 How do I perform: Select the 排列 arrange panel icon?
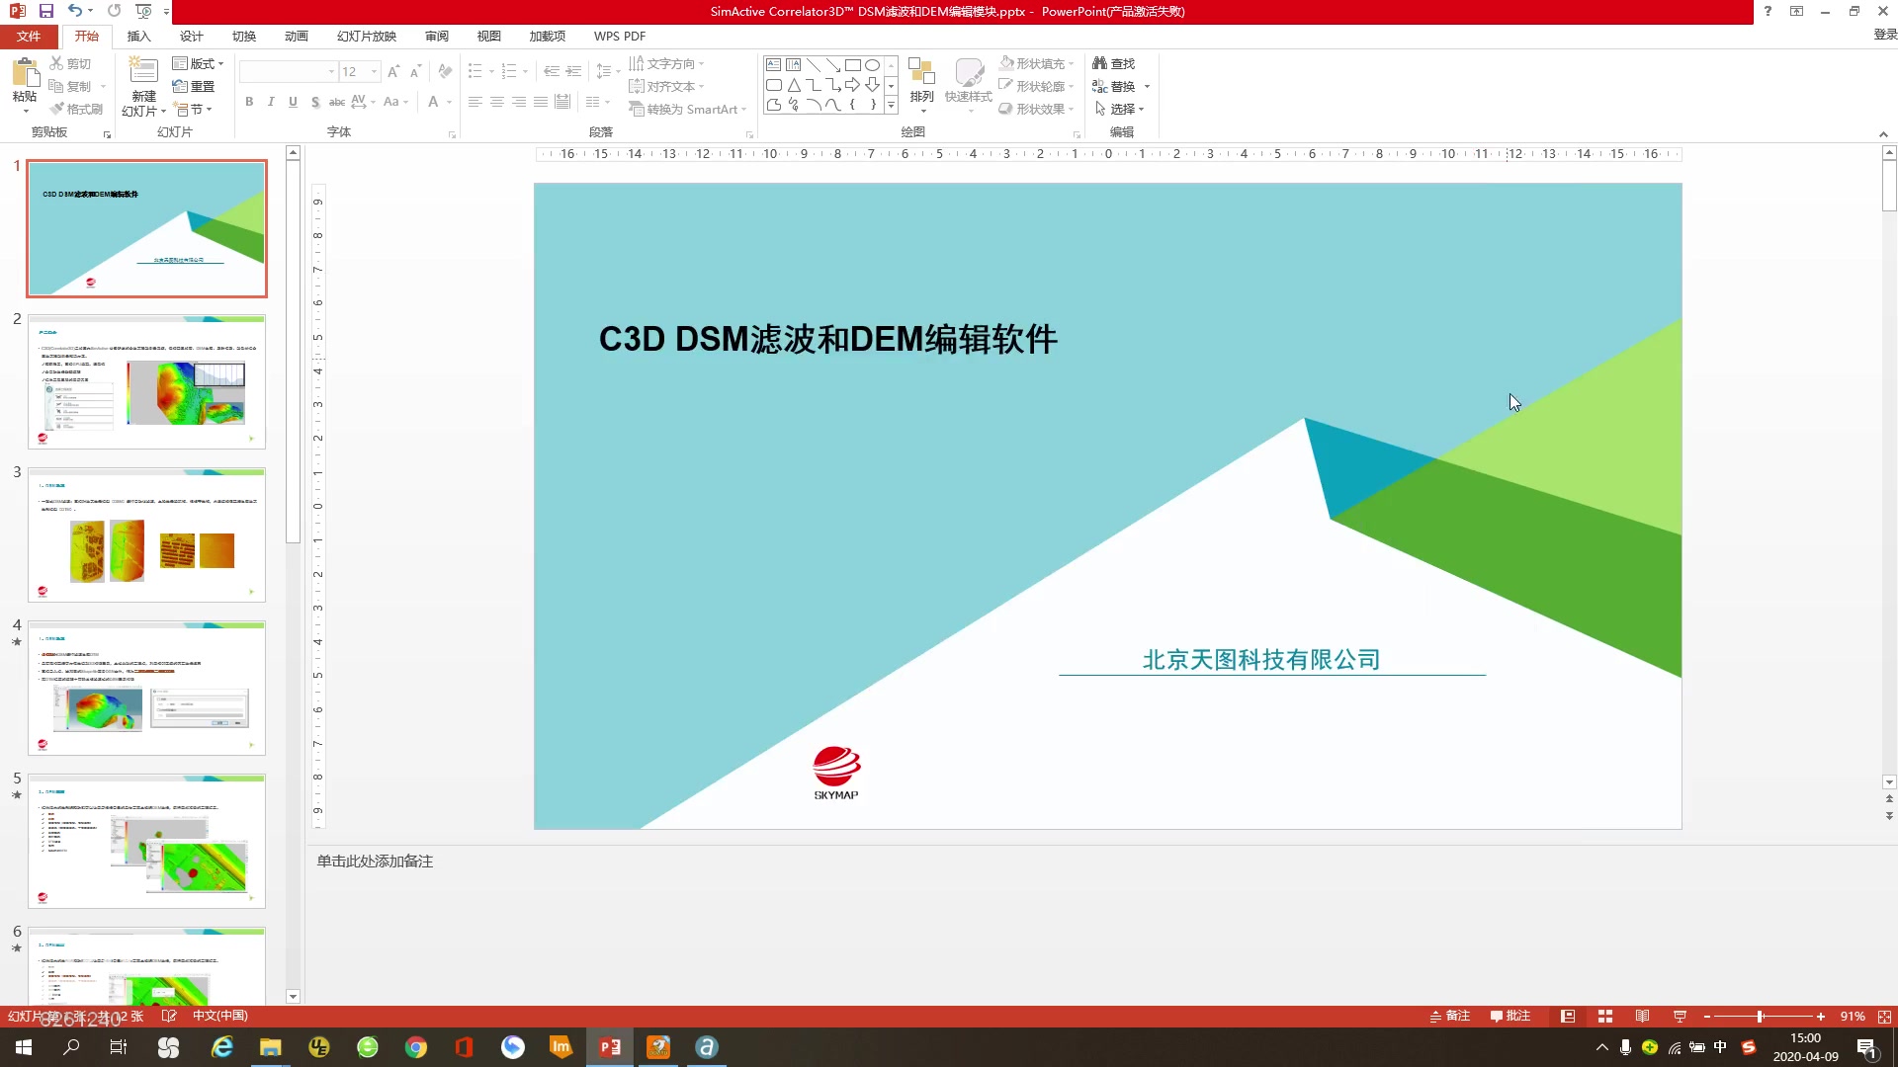click(x=921, y=85)
